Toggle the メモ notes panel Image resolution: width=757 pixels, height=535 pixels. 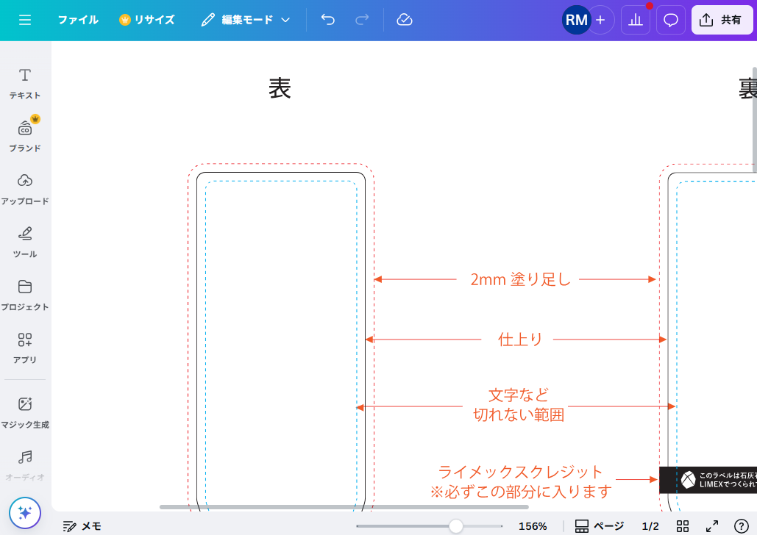[x=82, y=526]
